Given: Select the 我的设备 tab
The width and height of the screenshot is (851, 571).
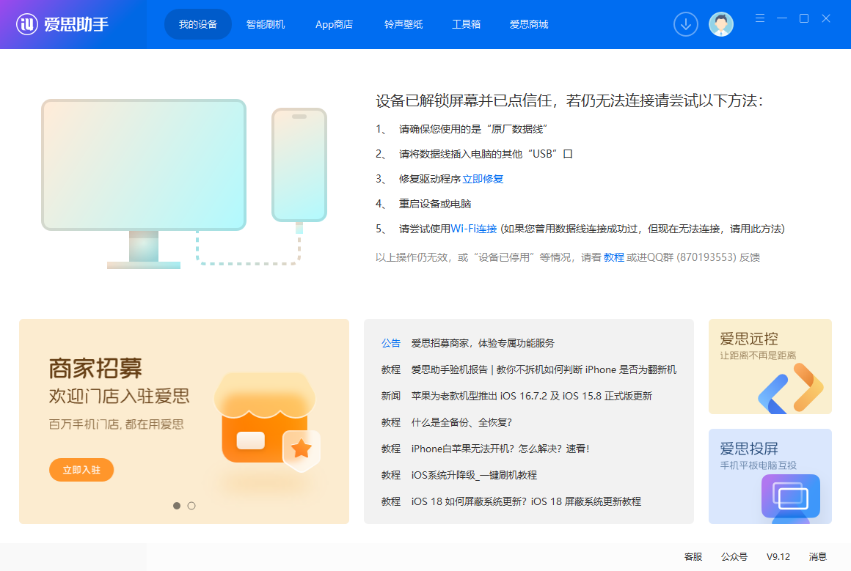Looking at the screenshot, I should (198, 24).
